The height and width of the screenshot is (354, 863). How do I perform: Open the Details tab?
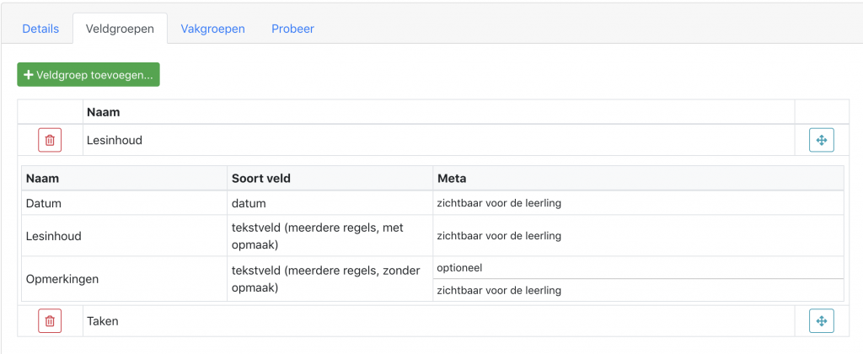pos(40,29)
